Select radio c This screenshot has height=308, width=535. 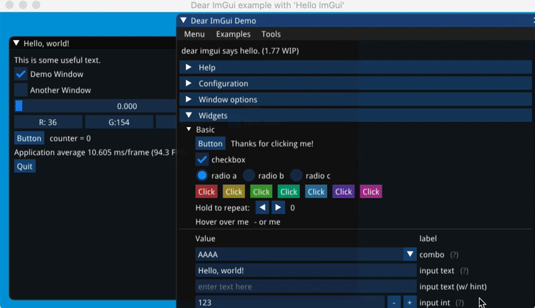pyautogui.click(x=296, y=175)
